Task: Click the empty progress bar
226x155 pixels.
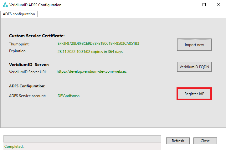Action: point(82,139)
